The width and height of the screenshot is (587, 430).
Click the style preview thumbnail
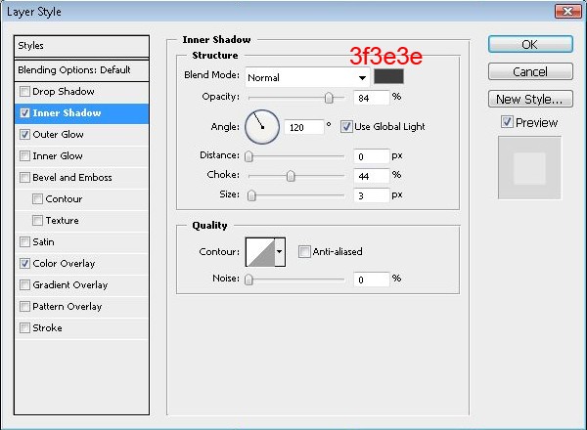click(x=529, y=168)
